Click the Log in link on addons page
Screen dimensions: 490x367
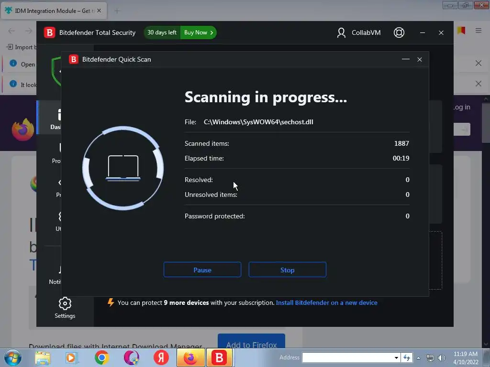coord(462,107)
